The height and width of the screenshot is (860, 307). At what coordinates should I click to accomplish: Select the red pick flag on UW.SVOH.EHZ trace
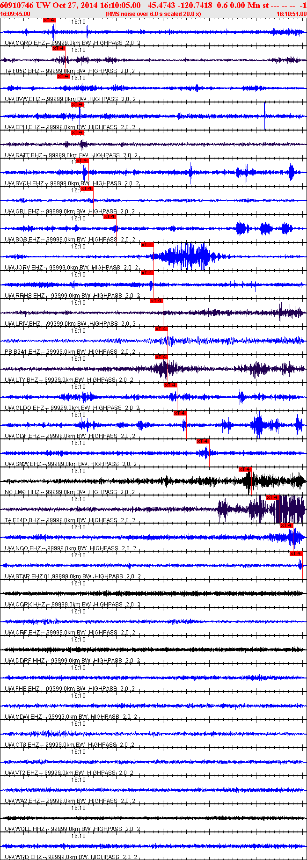click(x=82, y=160)
